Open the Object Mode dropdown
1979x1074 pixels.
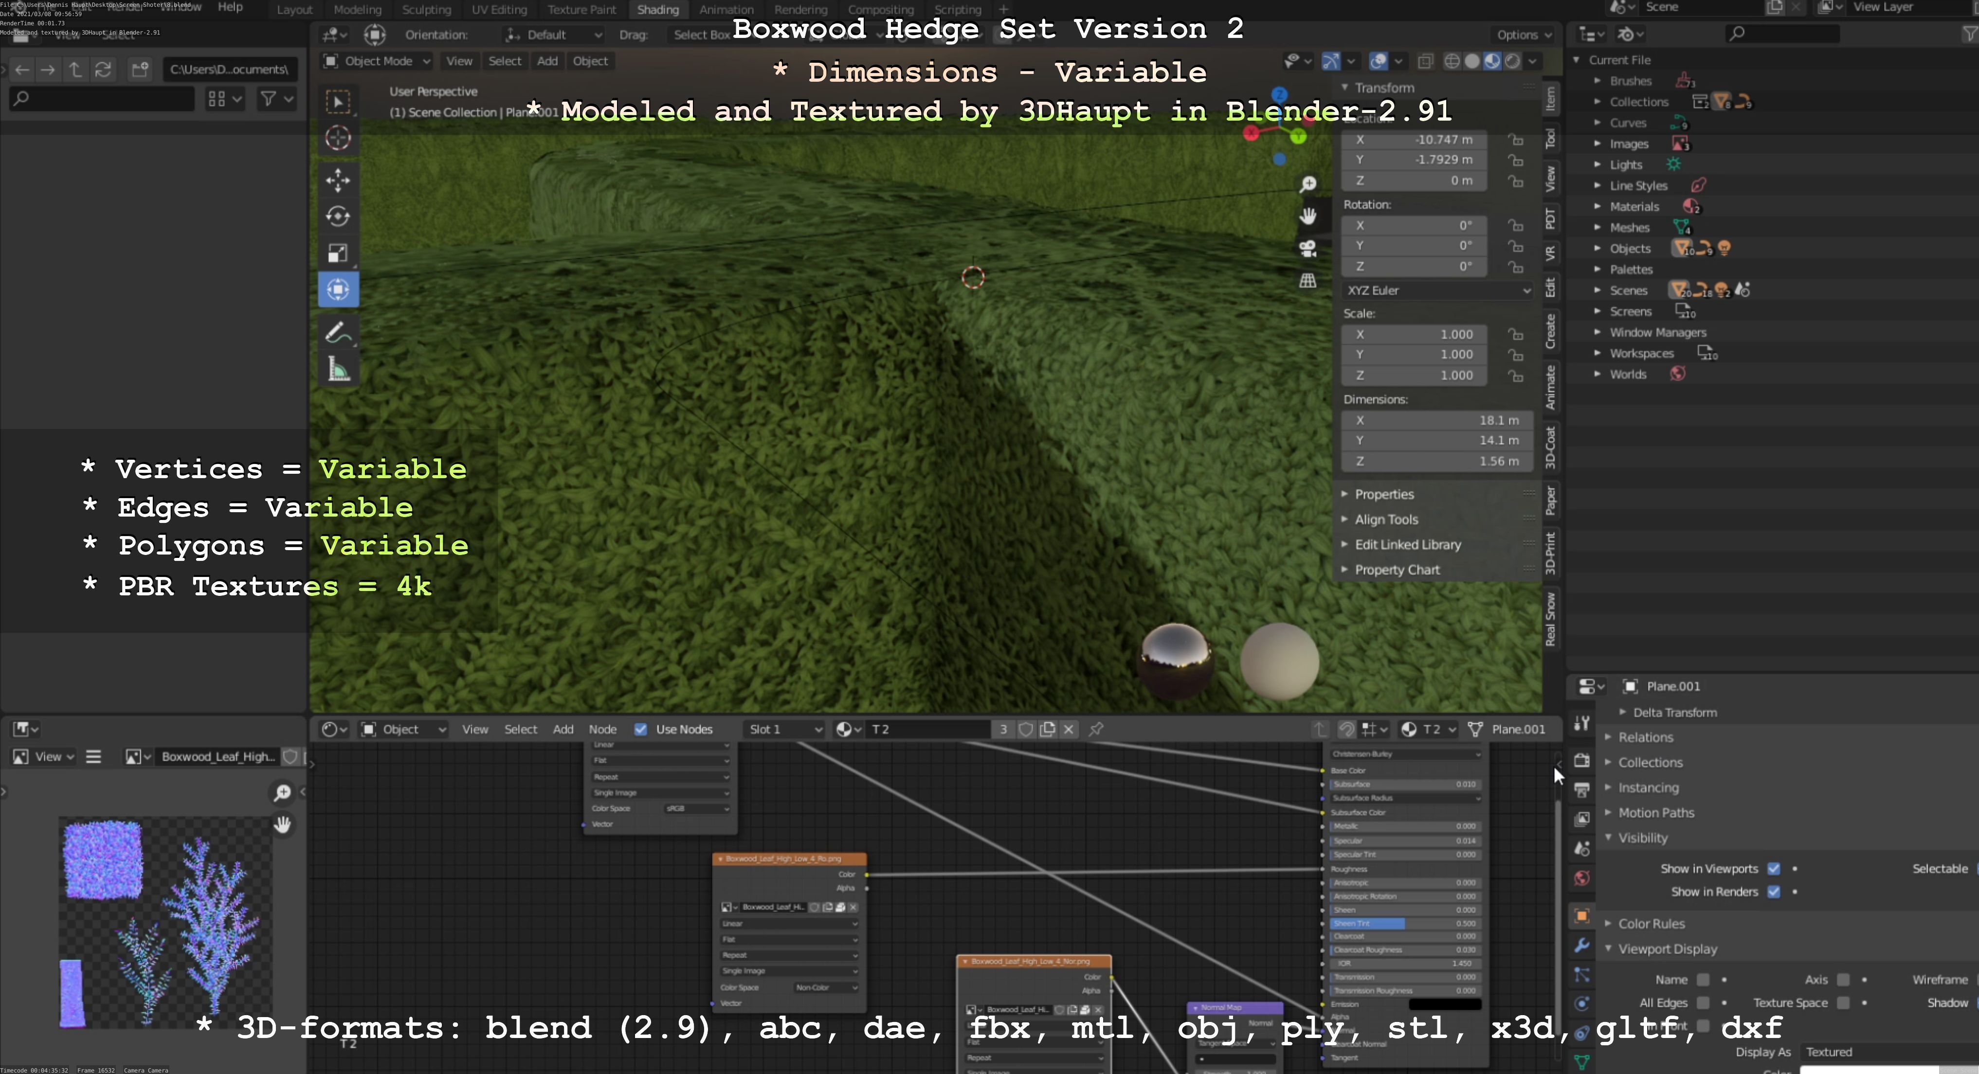(377, 61)
